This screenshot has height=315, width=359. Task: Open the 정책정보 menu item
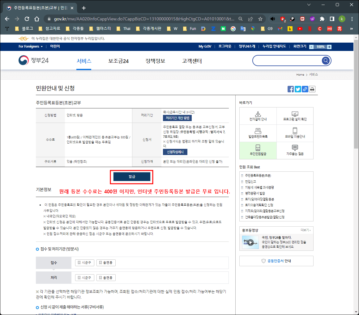click(x=155, y=61)
